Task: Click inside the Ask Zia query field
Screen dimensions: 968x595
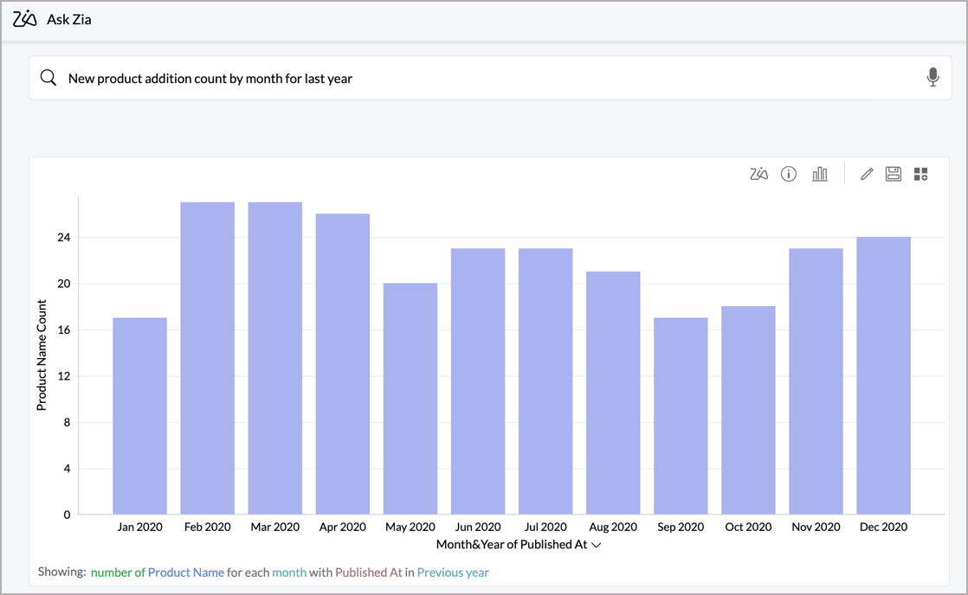Action: (x=485, y=78)
